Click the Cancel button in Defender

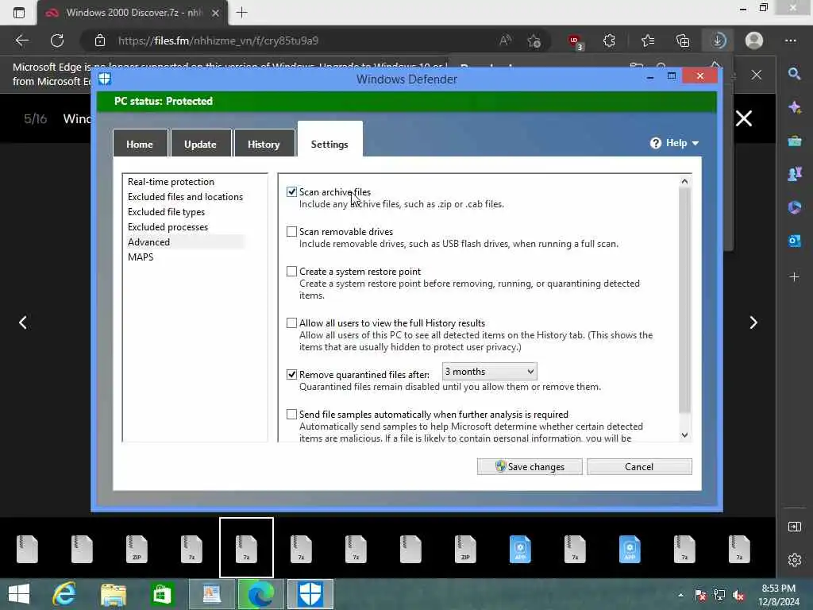point(639,466)
